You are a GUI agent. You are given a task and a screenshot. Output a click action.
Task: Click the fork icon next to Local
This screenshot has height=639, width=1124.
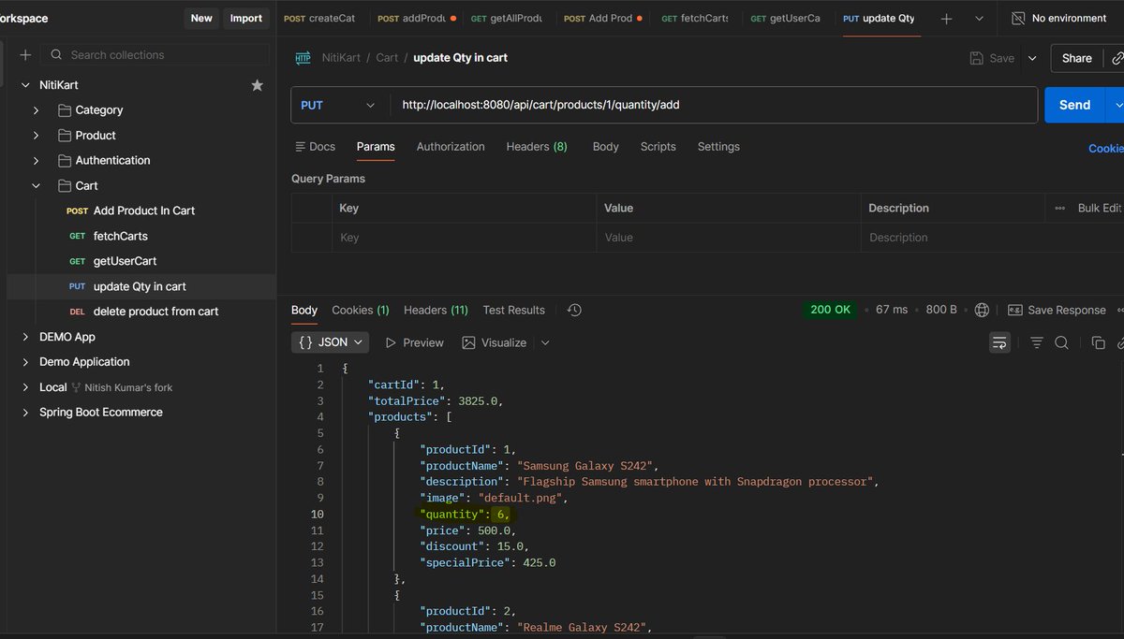(76, 387)
